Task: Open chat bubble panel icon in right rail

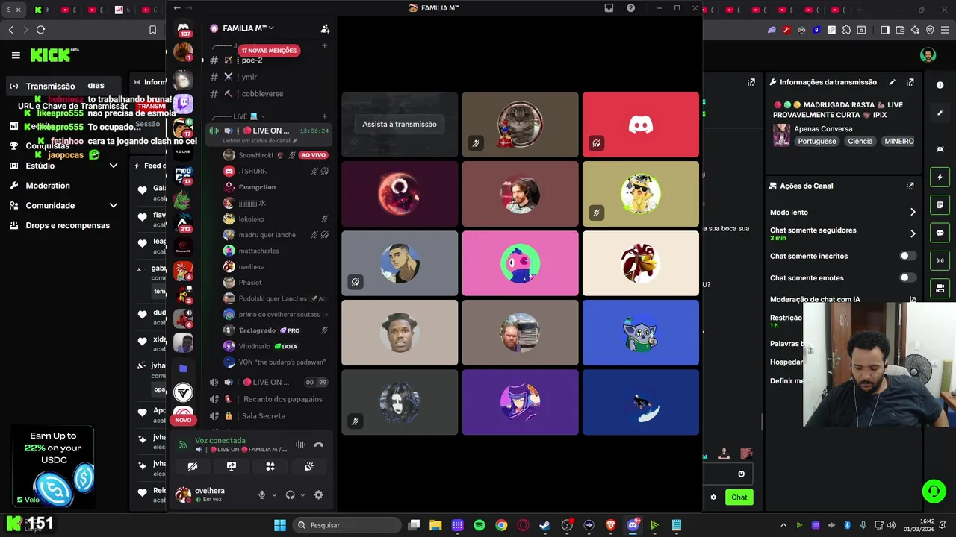Action: click(x=940, y=233)
